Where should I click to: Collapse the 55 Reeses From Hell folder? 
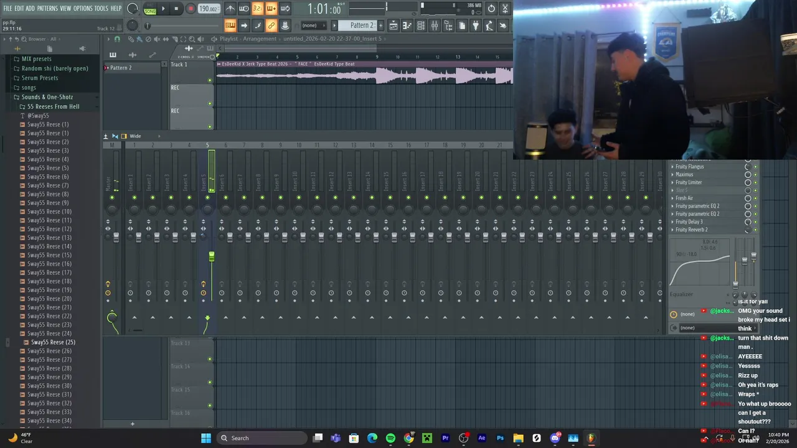click(x=54, y=106)
